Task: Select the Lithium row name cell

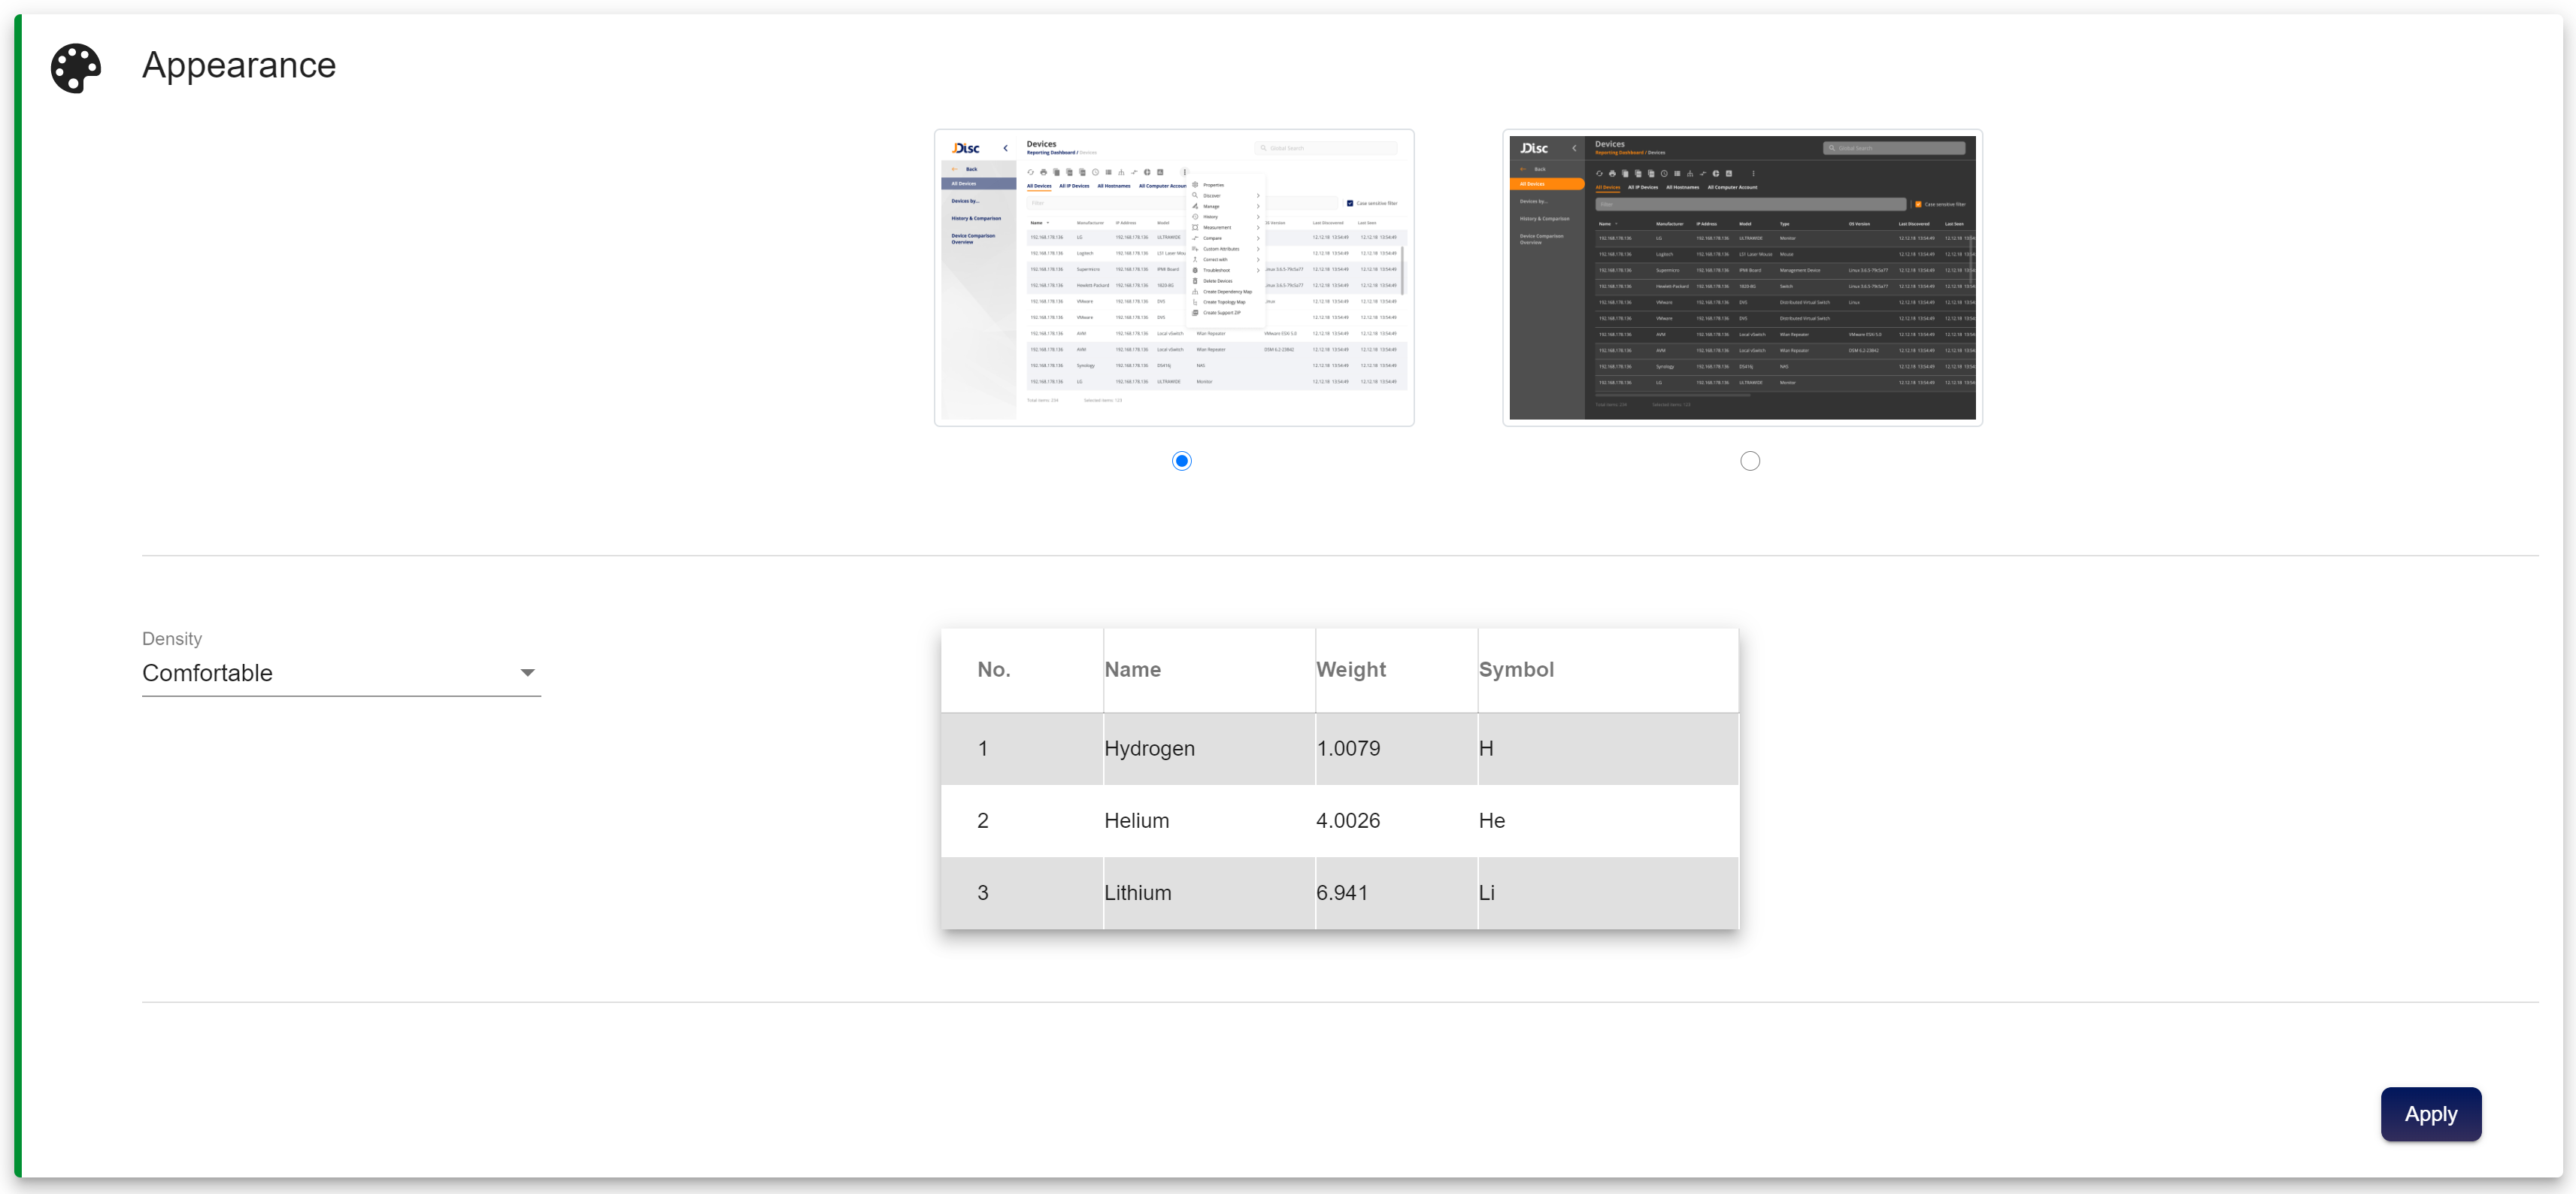Action: click(x=1137, y=892)
